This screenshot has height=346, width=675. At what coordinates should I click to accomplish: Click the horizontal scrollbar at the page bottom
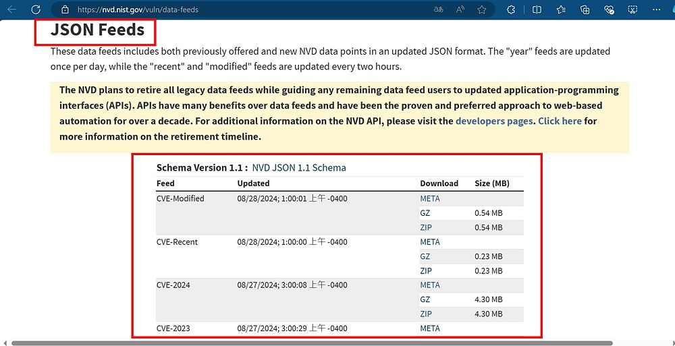[x=312, y=343]
